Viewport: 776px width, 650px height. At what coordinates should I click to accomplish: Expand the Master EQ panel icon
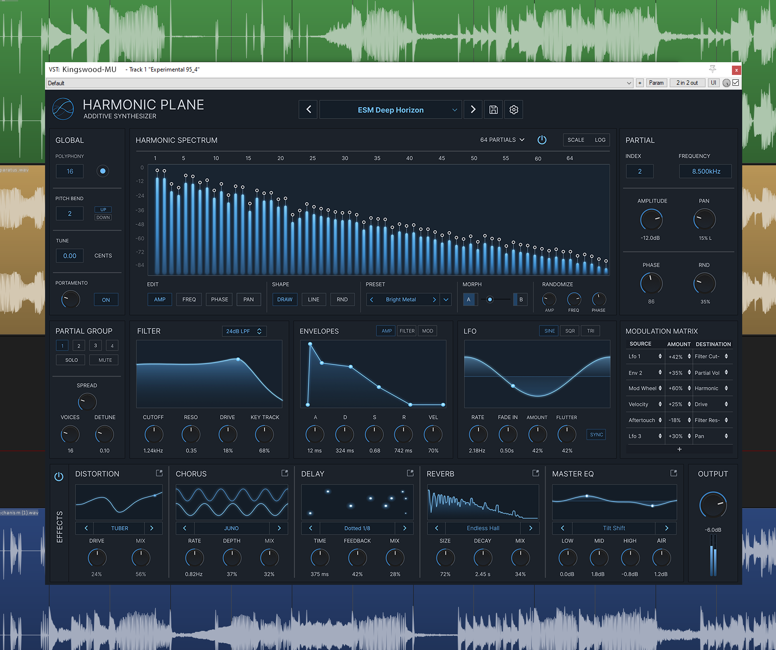(674, 473)
